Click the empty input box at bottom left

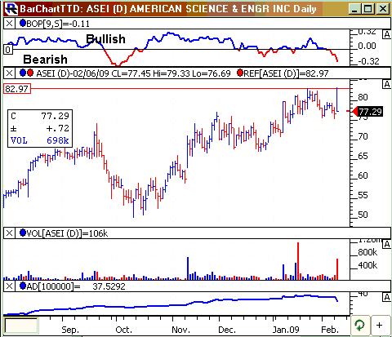21,326
